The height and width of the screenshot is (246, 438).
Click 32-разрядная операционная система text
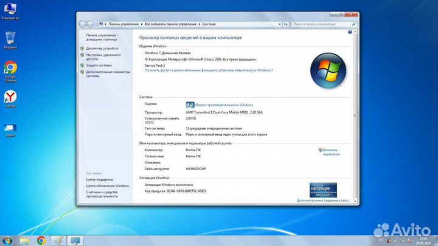pyautogui.click(x=214, y=128)
